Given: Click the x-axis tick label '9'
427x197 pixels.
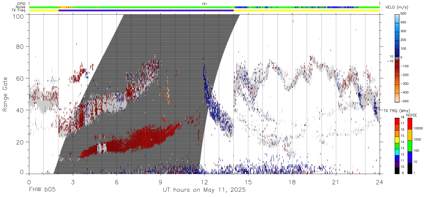Looking at the screenshot, I should click(x=160, y=182).
